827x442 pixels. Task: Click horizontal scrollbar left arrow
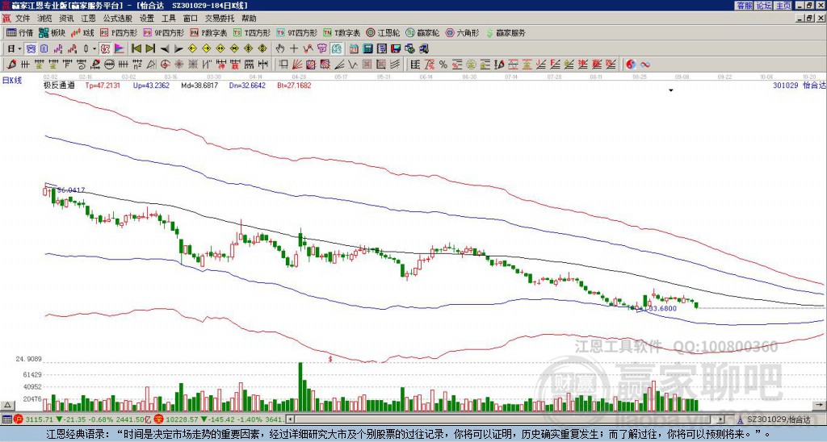tap(290, 419)
